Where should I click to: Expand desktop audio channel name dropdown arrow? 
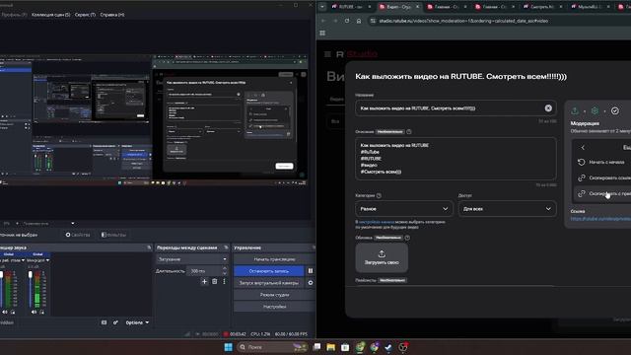pyautogui.click(x=23, y=260)
